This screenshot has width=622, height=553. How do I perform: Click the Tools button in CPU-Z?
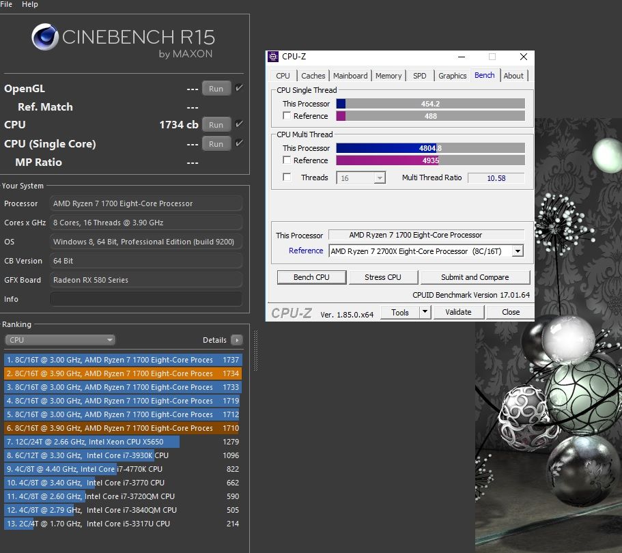click(400, 312)
